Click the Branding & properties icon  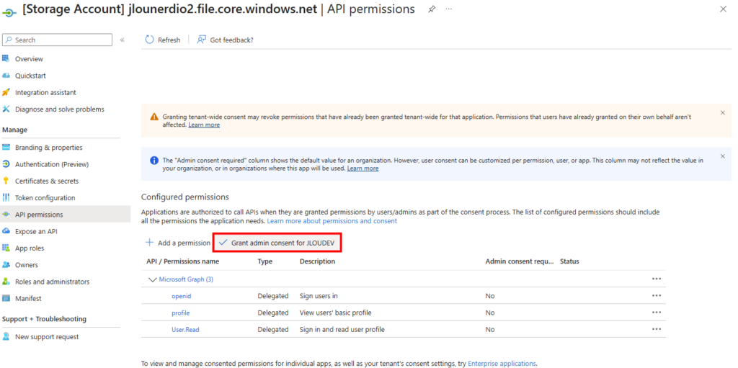(x=6, y=148)
